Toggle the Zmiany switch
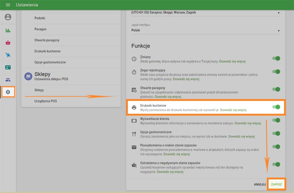 (276, 58)
